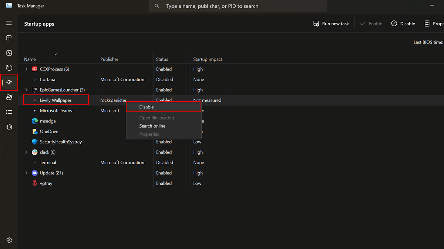Select the Lively Wallpaper row
The height and width of the screenshot is (249, 444).
[55, 100]
